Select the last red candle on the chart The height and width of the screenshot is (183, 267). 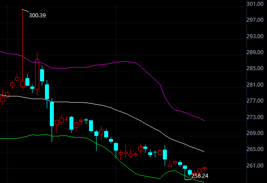tap(205, 168)
